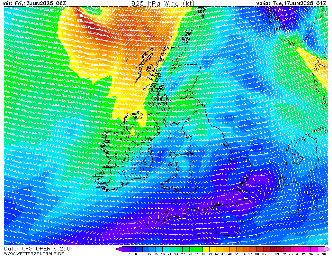The width and height of the screenshot is (332, 256).
Task: Select legend swatch between 0 and 3 kt
Action: coord(126,249)
